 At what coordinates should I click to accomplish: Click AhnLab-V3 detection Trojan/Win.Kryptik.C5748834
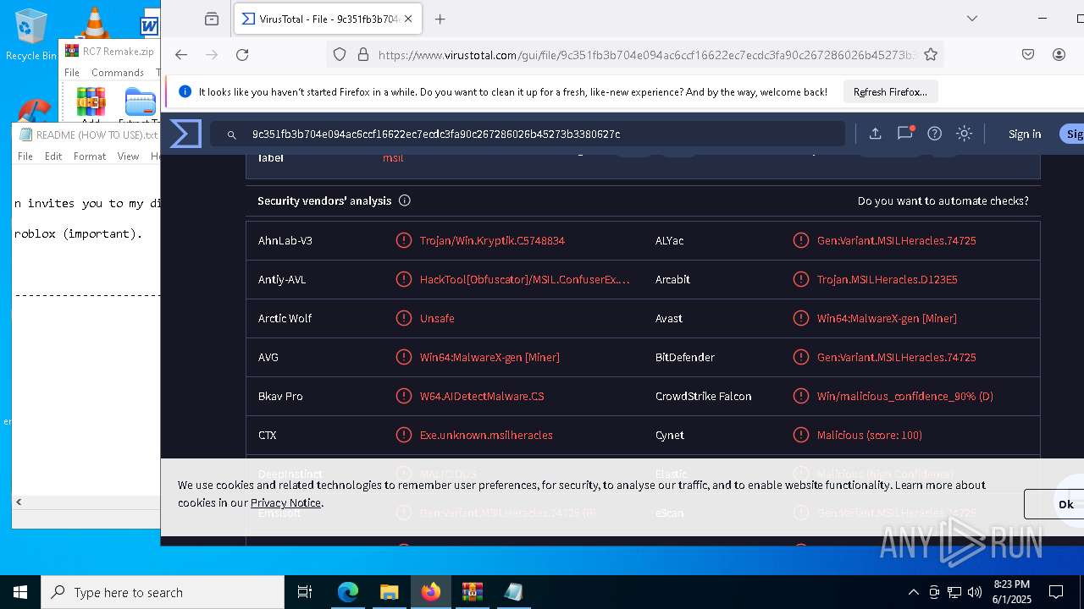point(492,240)
